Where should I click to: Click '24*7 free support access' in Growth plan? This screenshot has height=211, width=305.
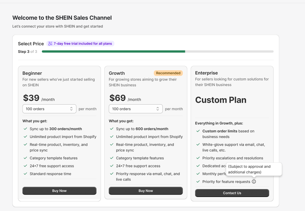pyautogui.click(x=138, y=166)
